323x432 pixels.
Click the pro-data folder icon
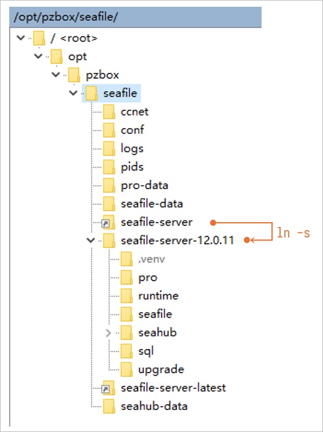pyautogui.click(x=109, y=185)
